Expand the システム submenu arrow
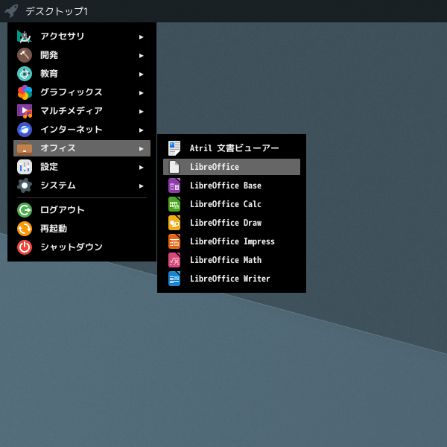 pyautogui.click(x=141, y=186)
